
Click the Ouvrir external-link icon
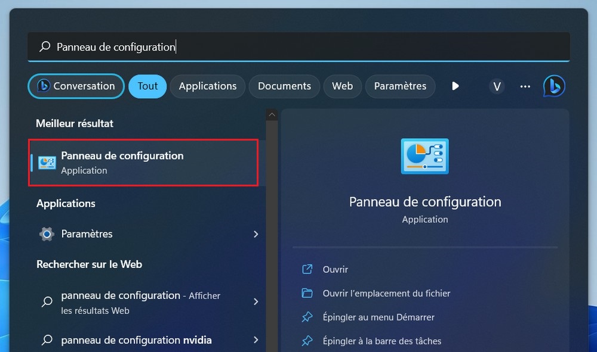click(307, 269)
